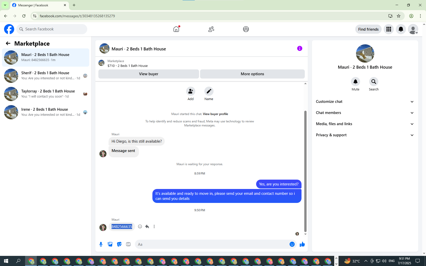Viewport: 426px width, 266px height.
Task: Open Chrome profile icon in toolbar
Action: [411, 16]
